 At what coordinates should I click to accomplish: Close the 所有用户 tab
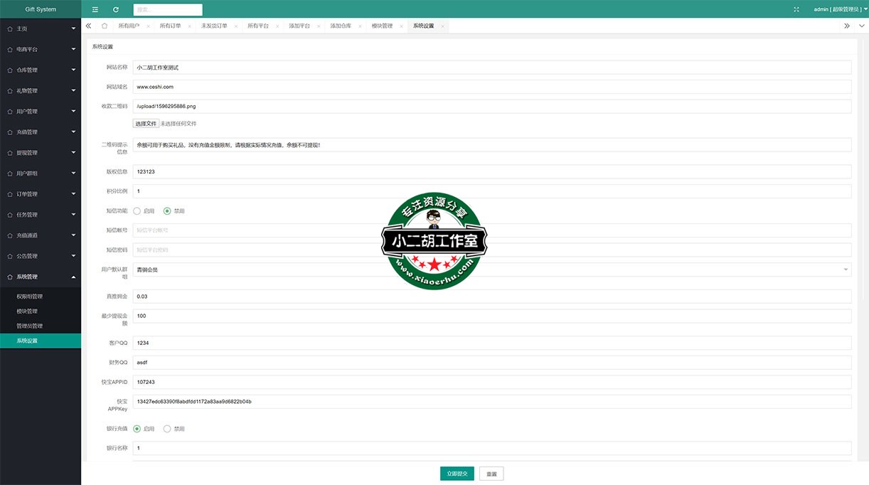click(x=148, y=26)
